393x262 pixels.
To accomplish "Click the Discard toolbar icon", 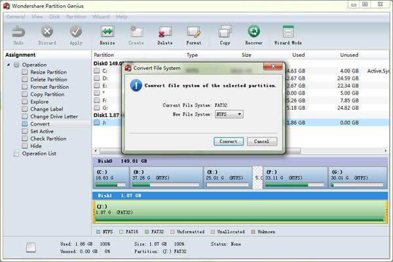I will pyautogui.click(x=47, y=32).
